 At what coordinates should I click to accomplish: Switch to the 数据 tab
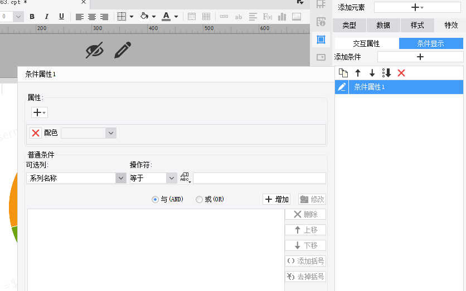[x=384, y=25]
